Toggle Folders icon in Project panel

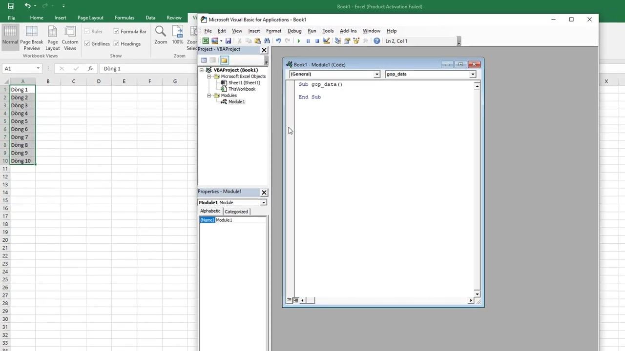pyautogui.click(x=224, y=60)
